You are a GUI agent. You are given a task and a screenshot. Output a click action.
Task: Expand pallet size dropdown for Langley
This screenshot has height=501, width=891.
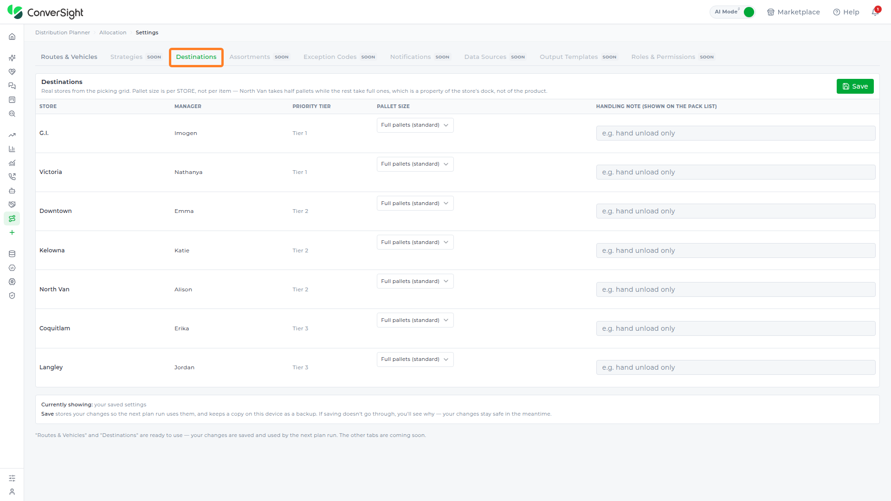pyautogui.click(x=415, y=360)
